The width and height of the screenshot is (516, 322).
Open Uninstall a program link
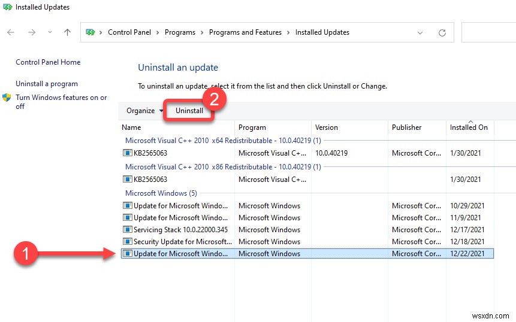coord(47,84)
